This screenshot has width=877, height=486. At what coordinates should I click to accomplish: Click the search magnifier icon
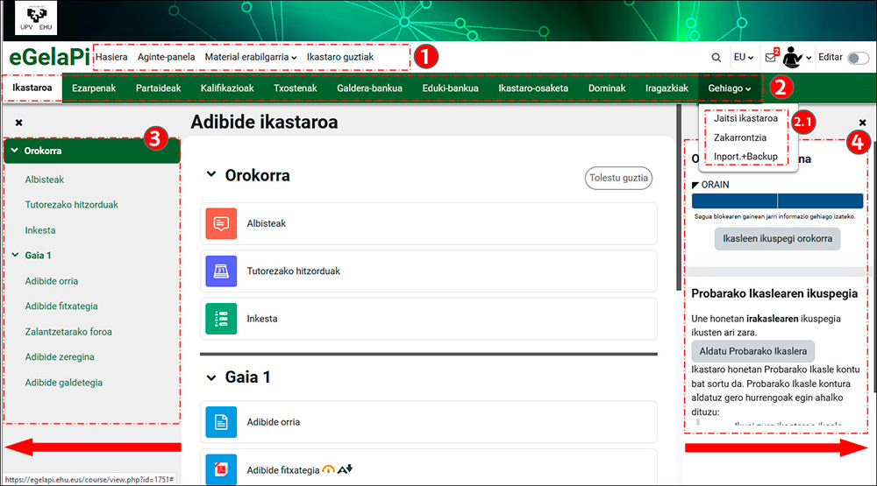(x=717, y=58)
